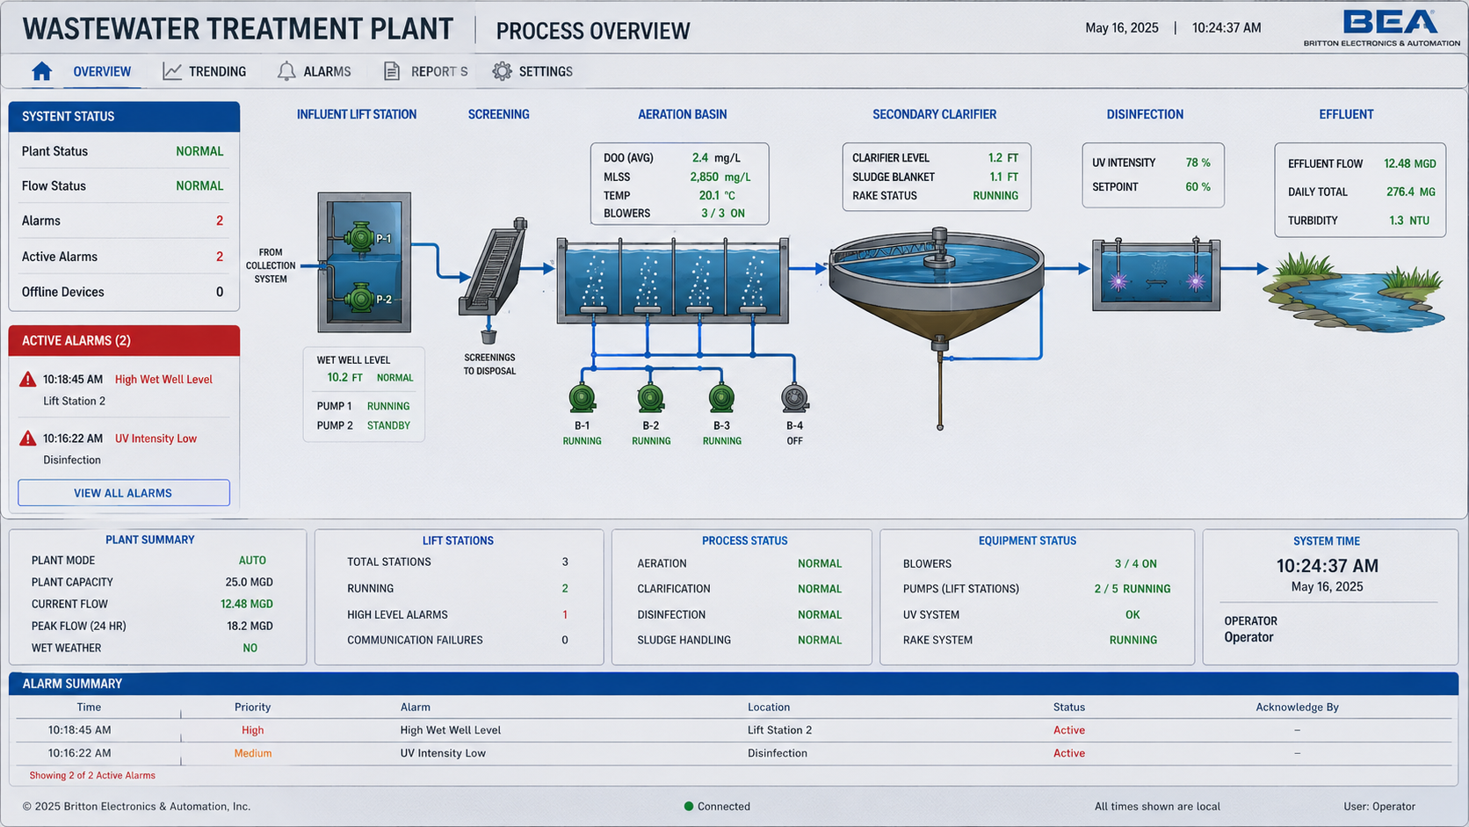Click the Sludge Blanket 1.1 FT value

coord(1003,177)
